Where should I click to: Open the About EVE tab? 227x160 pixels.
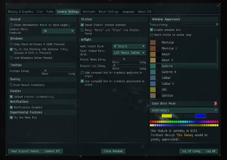(144, 12)
